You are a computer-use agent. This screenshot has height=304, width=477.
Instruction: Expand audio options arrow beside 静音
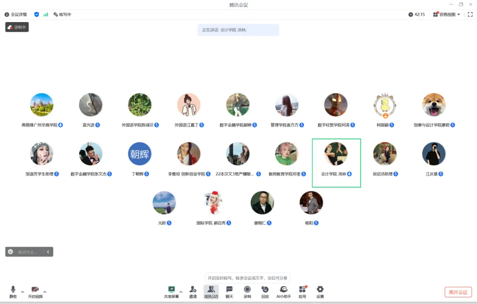(23, 292)
